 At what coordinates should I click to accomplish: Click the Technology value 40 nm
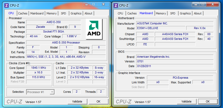33,36
